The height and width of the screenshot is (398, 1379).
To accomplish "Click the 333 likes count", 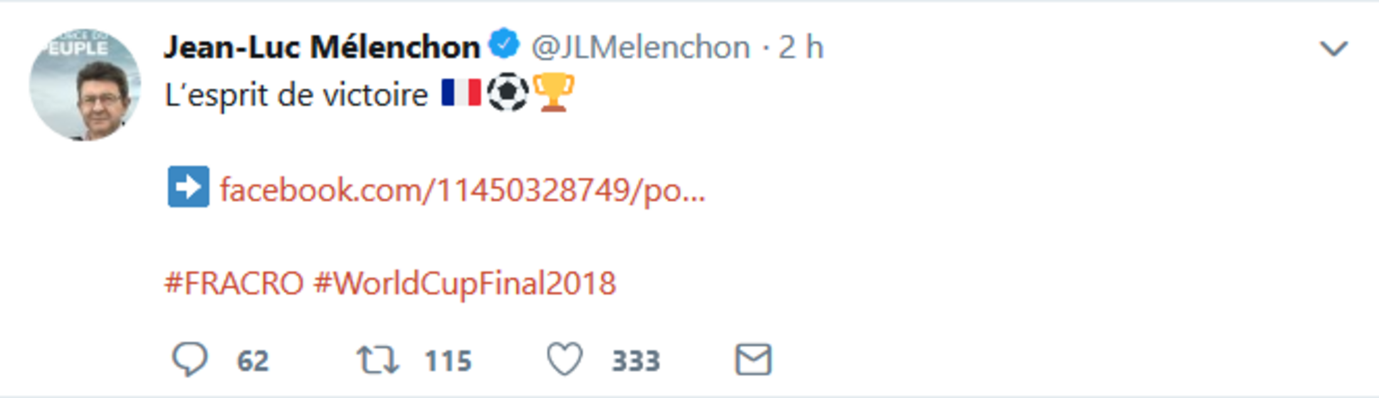I will tap(636, 361).
